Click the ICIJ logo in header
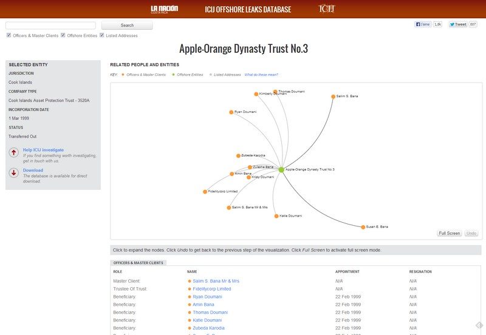Viewport: 486px width, 335px height. pos(327,8)
